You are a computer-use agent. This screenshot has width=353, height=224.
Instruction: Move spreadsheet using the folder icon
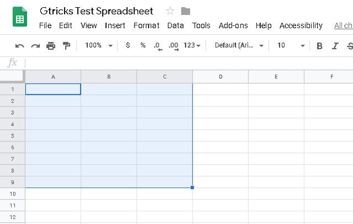(x=185, y=11)
